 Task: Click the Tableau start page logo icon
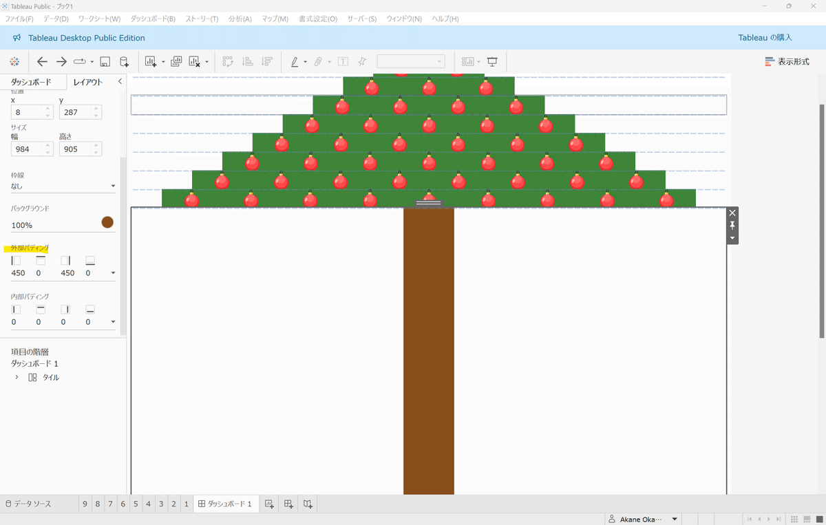tap(14, 62)
